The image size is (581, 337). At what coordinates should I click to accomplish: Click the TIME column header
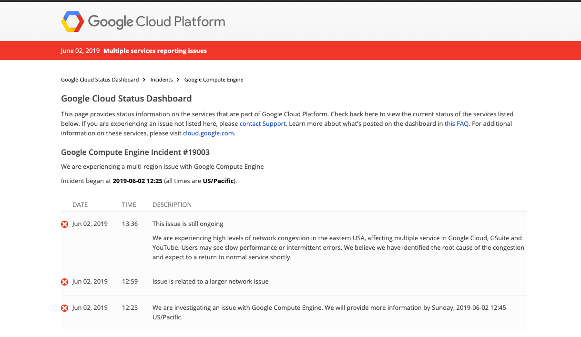coord(129,204)
